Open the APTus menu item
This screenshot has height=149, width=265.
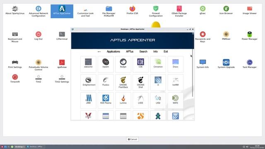tap(130, 51)
